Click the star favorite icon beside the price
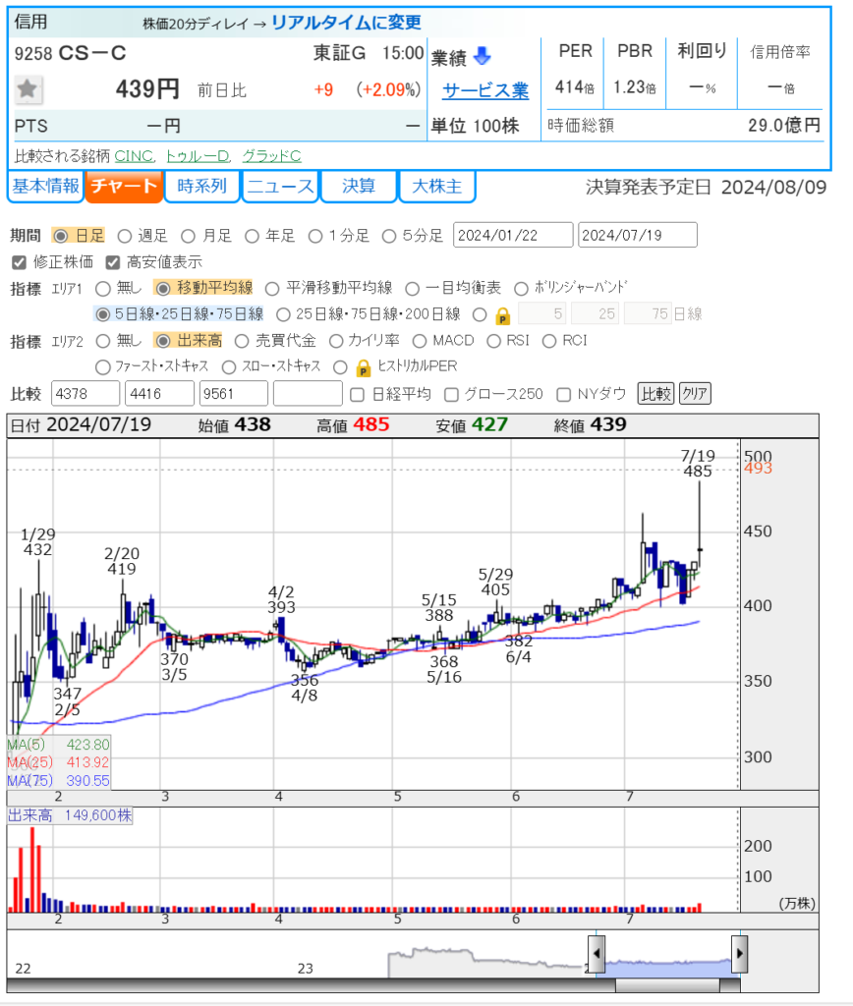The height and width of the screenshot is (1006, 853). coord(28,89)
